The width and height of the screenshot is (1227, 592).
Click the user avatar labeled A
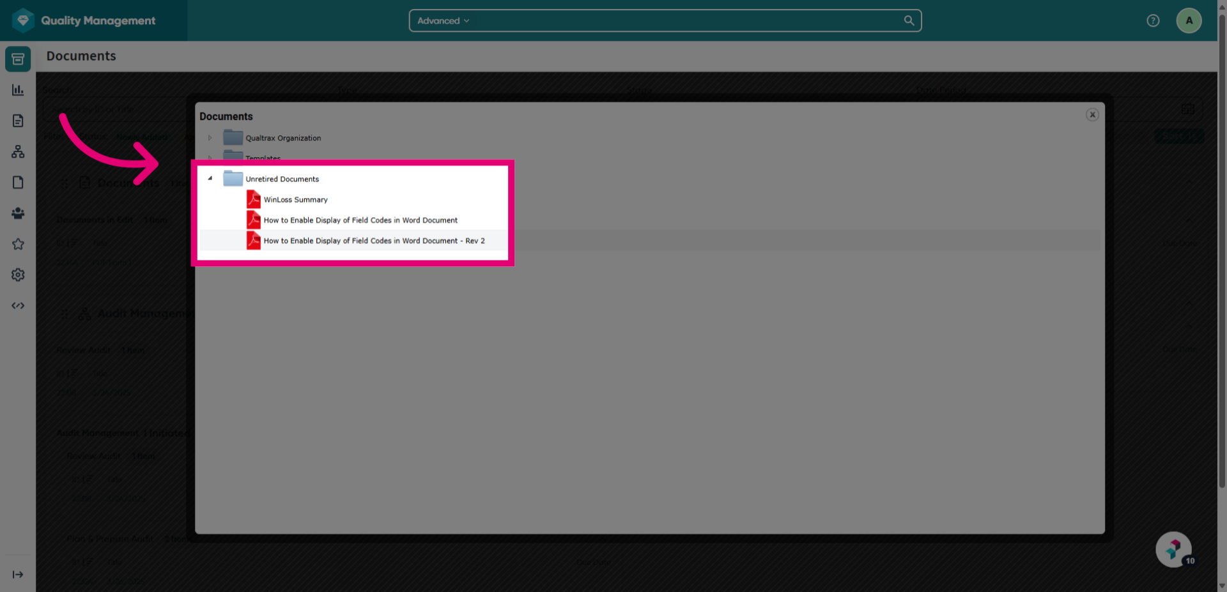point(1189,20)
